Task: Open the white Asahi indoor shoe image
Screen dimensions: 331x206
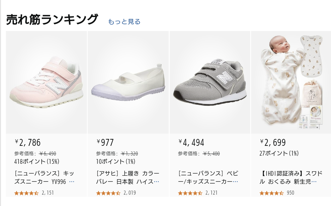Action: (128, 83)
